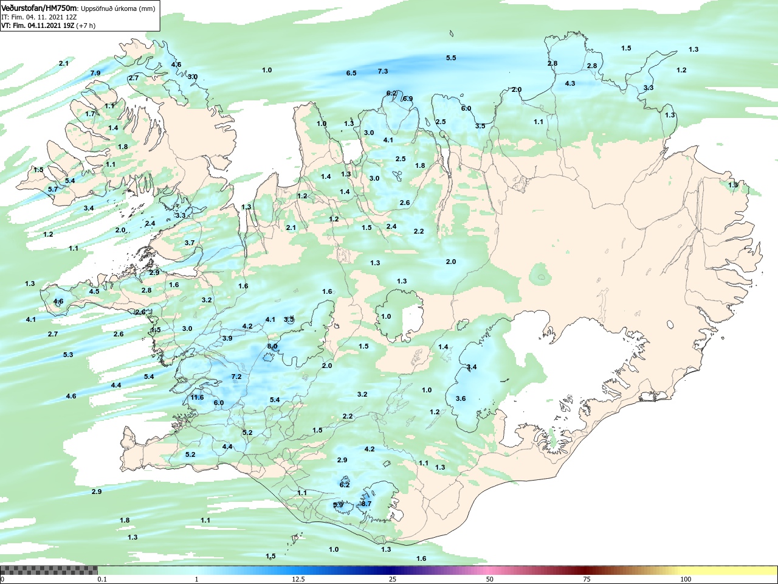Click the 100 label on color scale
The height and width of the screenshot is (584, 778).
[686, 579]
